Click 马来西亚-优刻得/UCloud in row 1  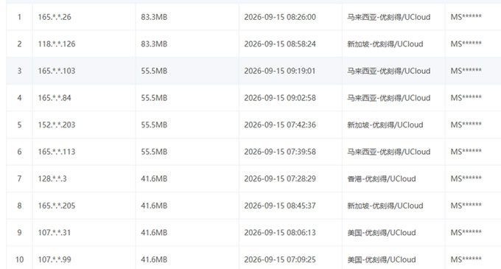click(x=389, y=17)
